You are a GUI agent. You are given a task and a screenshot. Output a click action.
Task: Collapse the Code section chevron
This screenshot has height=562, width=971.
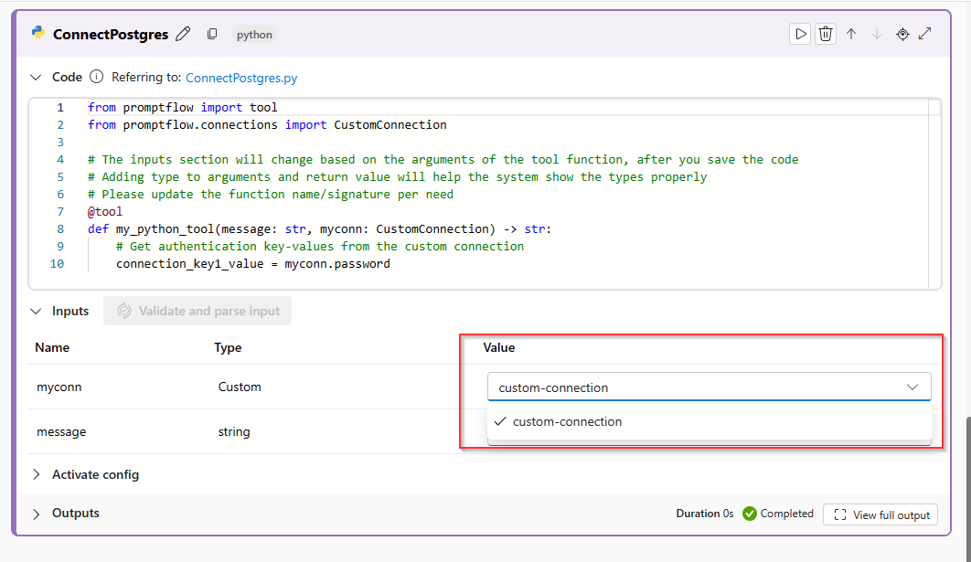[x=36, y=78]
